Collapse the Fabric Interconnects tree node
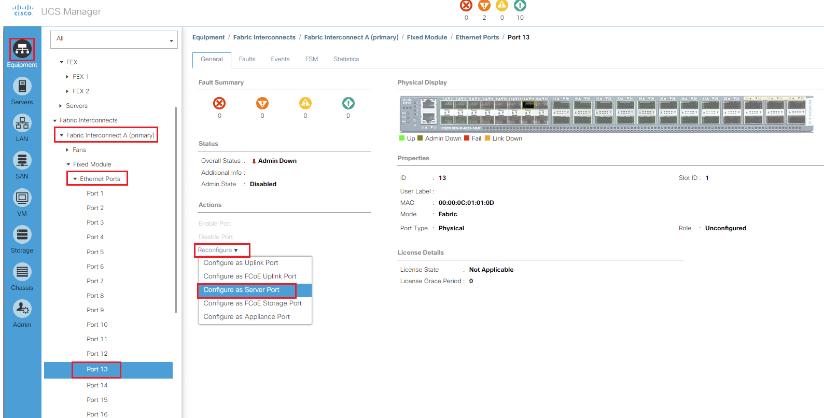This screenshot has width=824, height=418. point(55,120)
